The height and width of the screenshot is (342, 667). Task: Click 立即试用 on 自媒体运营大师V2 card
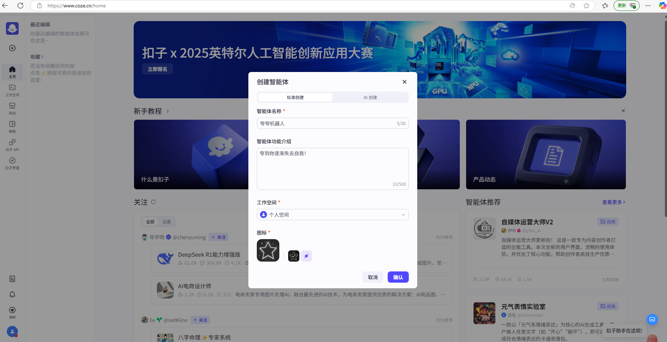coord(610,279)
